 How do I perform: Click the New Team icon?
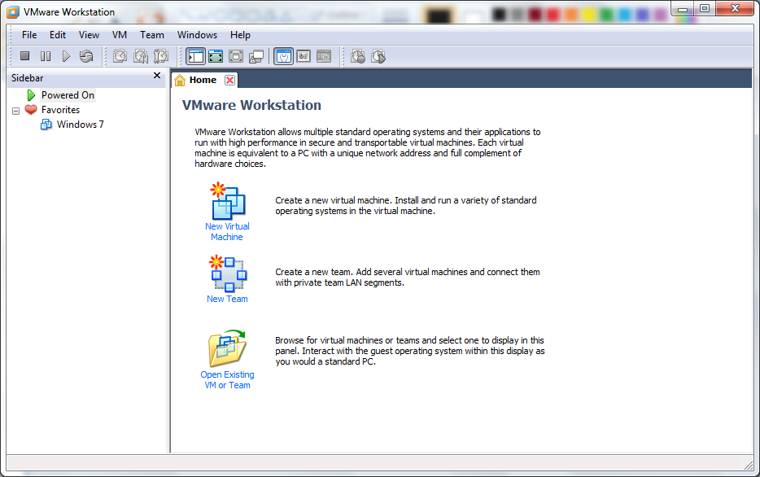click(x=228, y=274)
